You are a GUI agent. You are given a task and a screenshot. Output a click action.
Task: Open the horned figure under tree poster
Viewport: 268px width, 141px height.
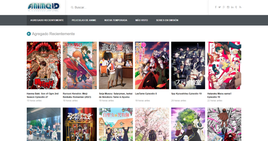188,124
